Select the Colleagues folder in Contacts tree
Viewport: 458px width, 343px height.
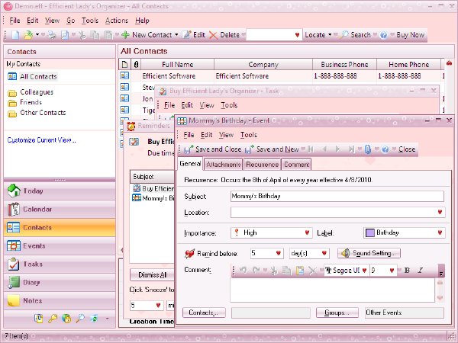37,92
